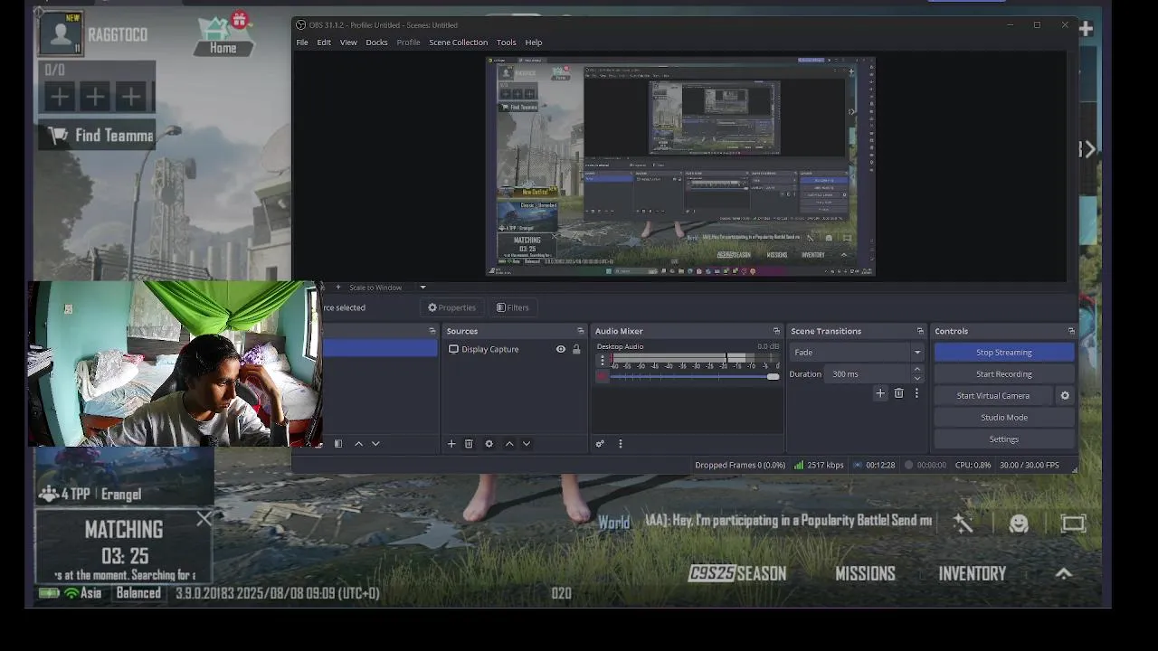Screen dimensions: 1158x651
Task: Open scene filters icon in Scenes toolbar
Action: [x=338, y=444]
